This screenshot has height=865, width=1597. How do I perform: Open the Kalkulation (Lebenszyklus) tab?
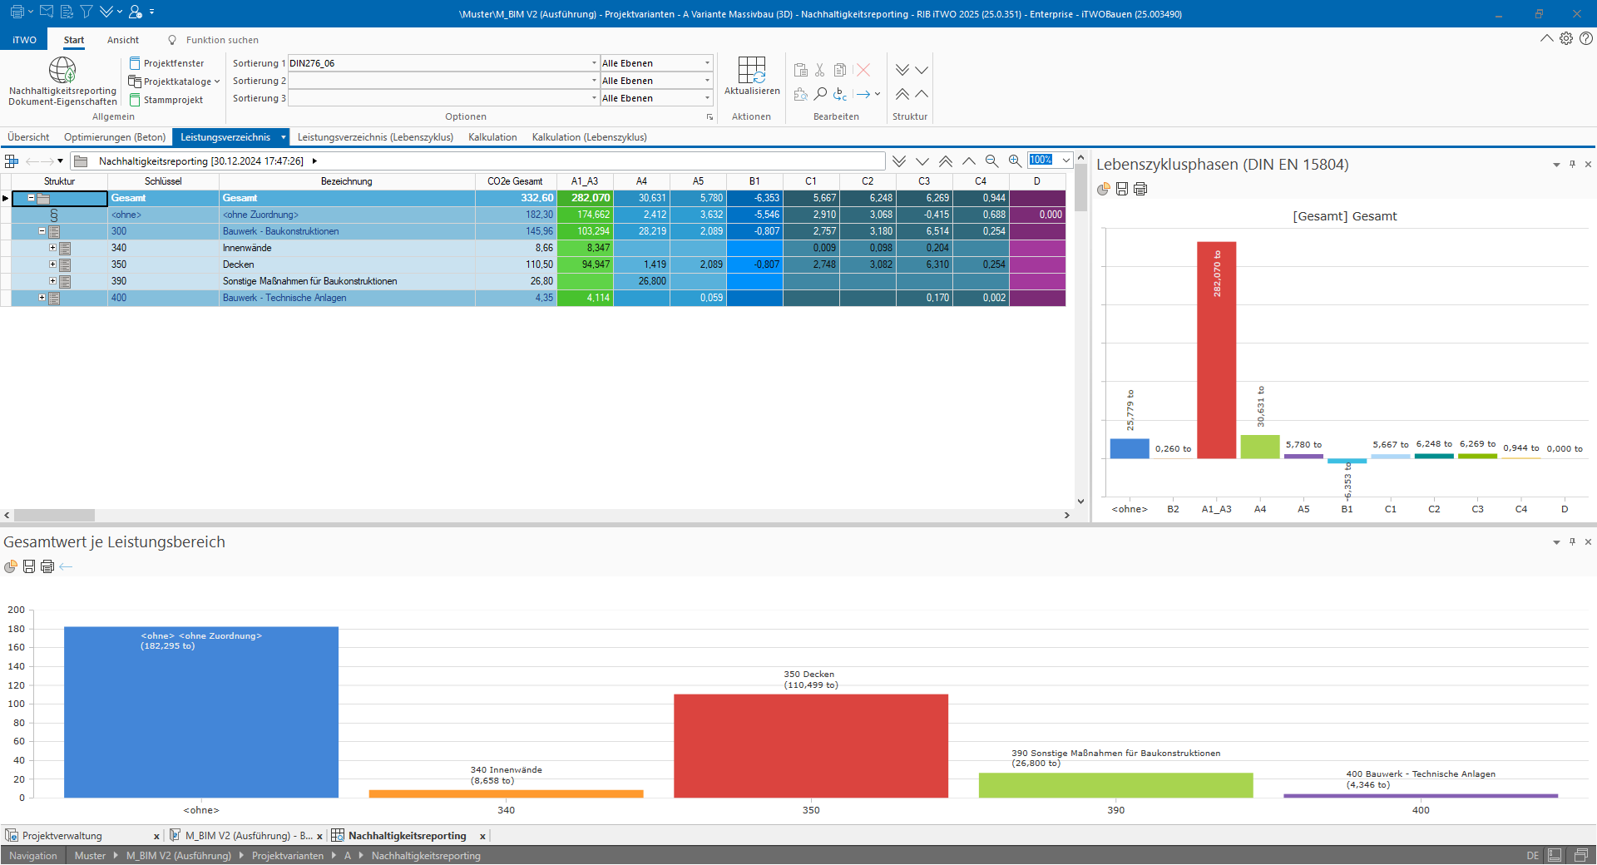point(589,137)
